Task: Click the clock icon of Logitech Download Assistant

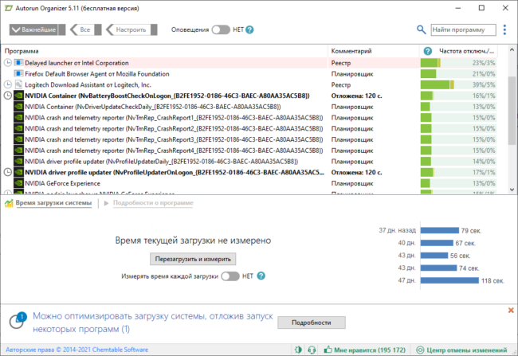Action: pyautogui.click(x=8, y=85)
